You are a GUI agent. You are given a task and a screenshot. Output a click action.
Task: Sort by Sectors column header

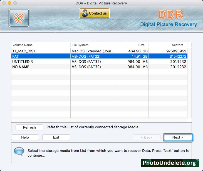pyautogui.click(x=168, y=45)
